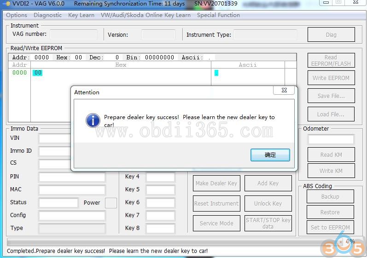This screenshot has width=367, height=258.
Task: Click the Diag button
Action: [x=331, y=34]
